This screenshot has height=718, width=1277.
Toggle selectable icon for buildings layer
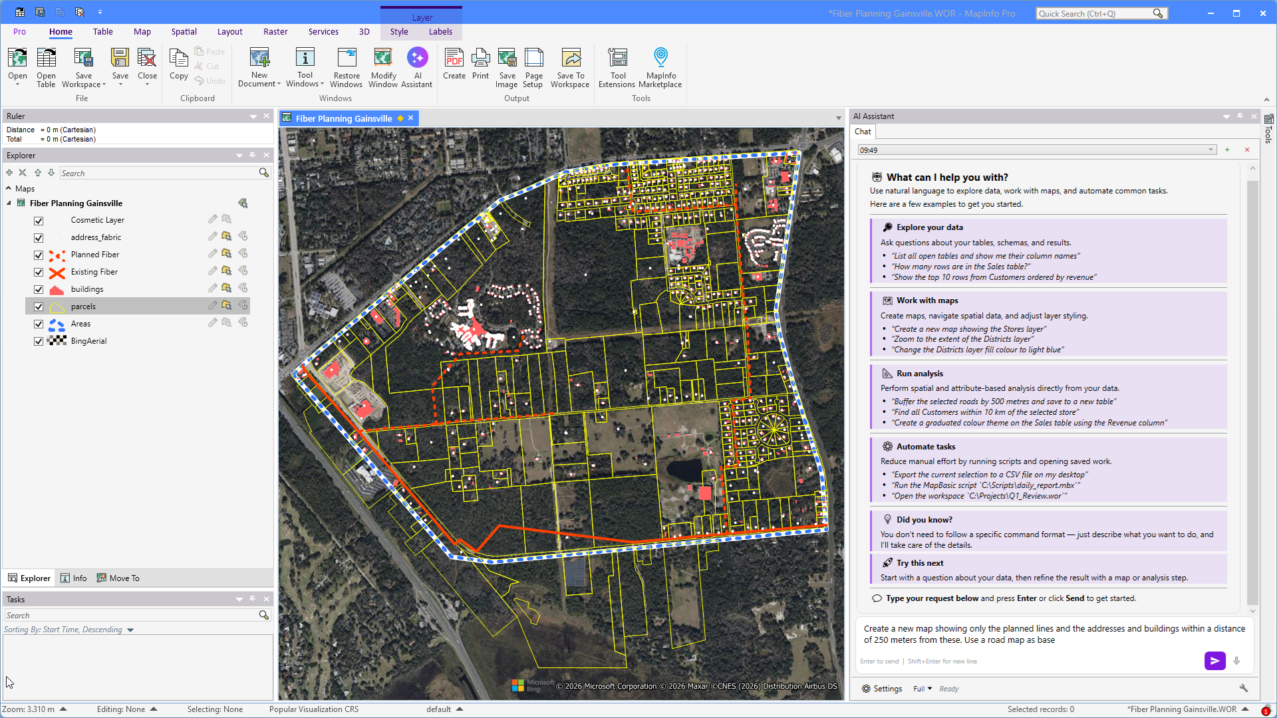227,288
